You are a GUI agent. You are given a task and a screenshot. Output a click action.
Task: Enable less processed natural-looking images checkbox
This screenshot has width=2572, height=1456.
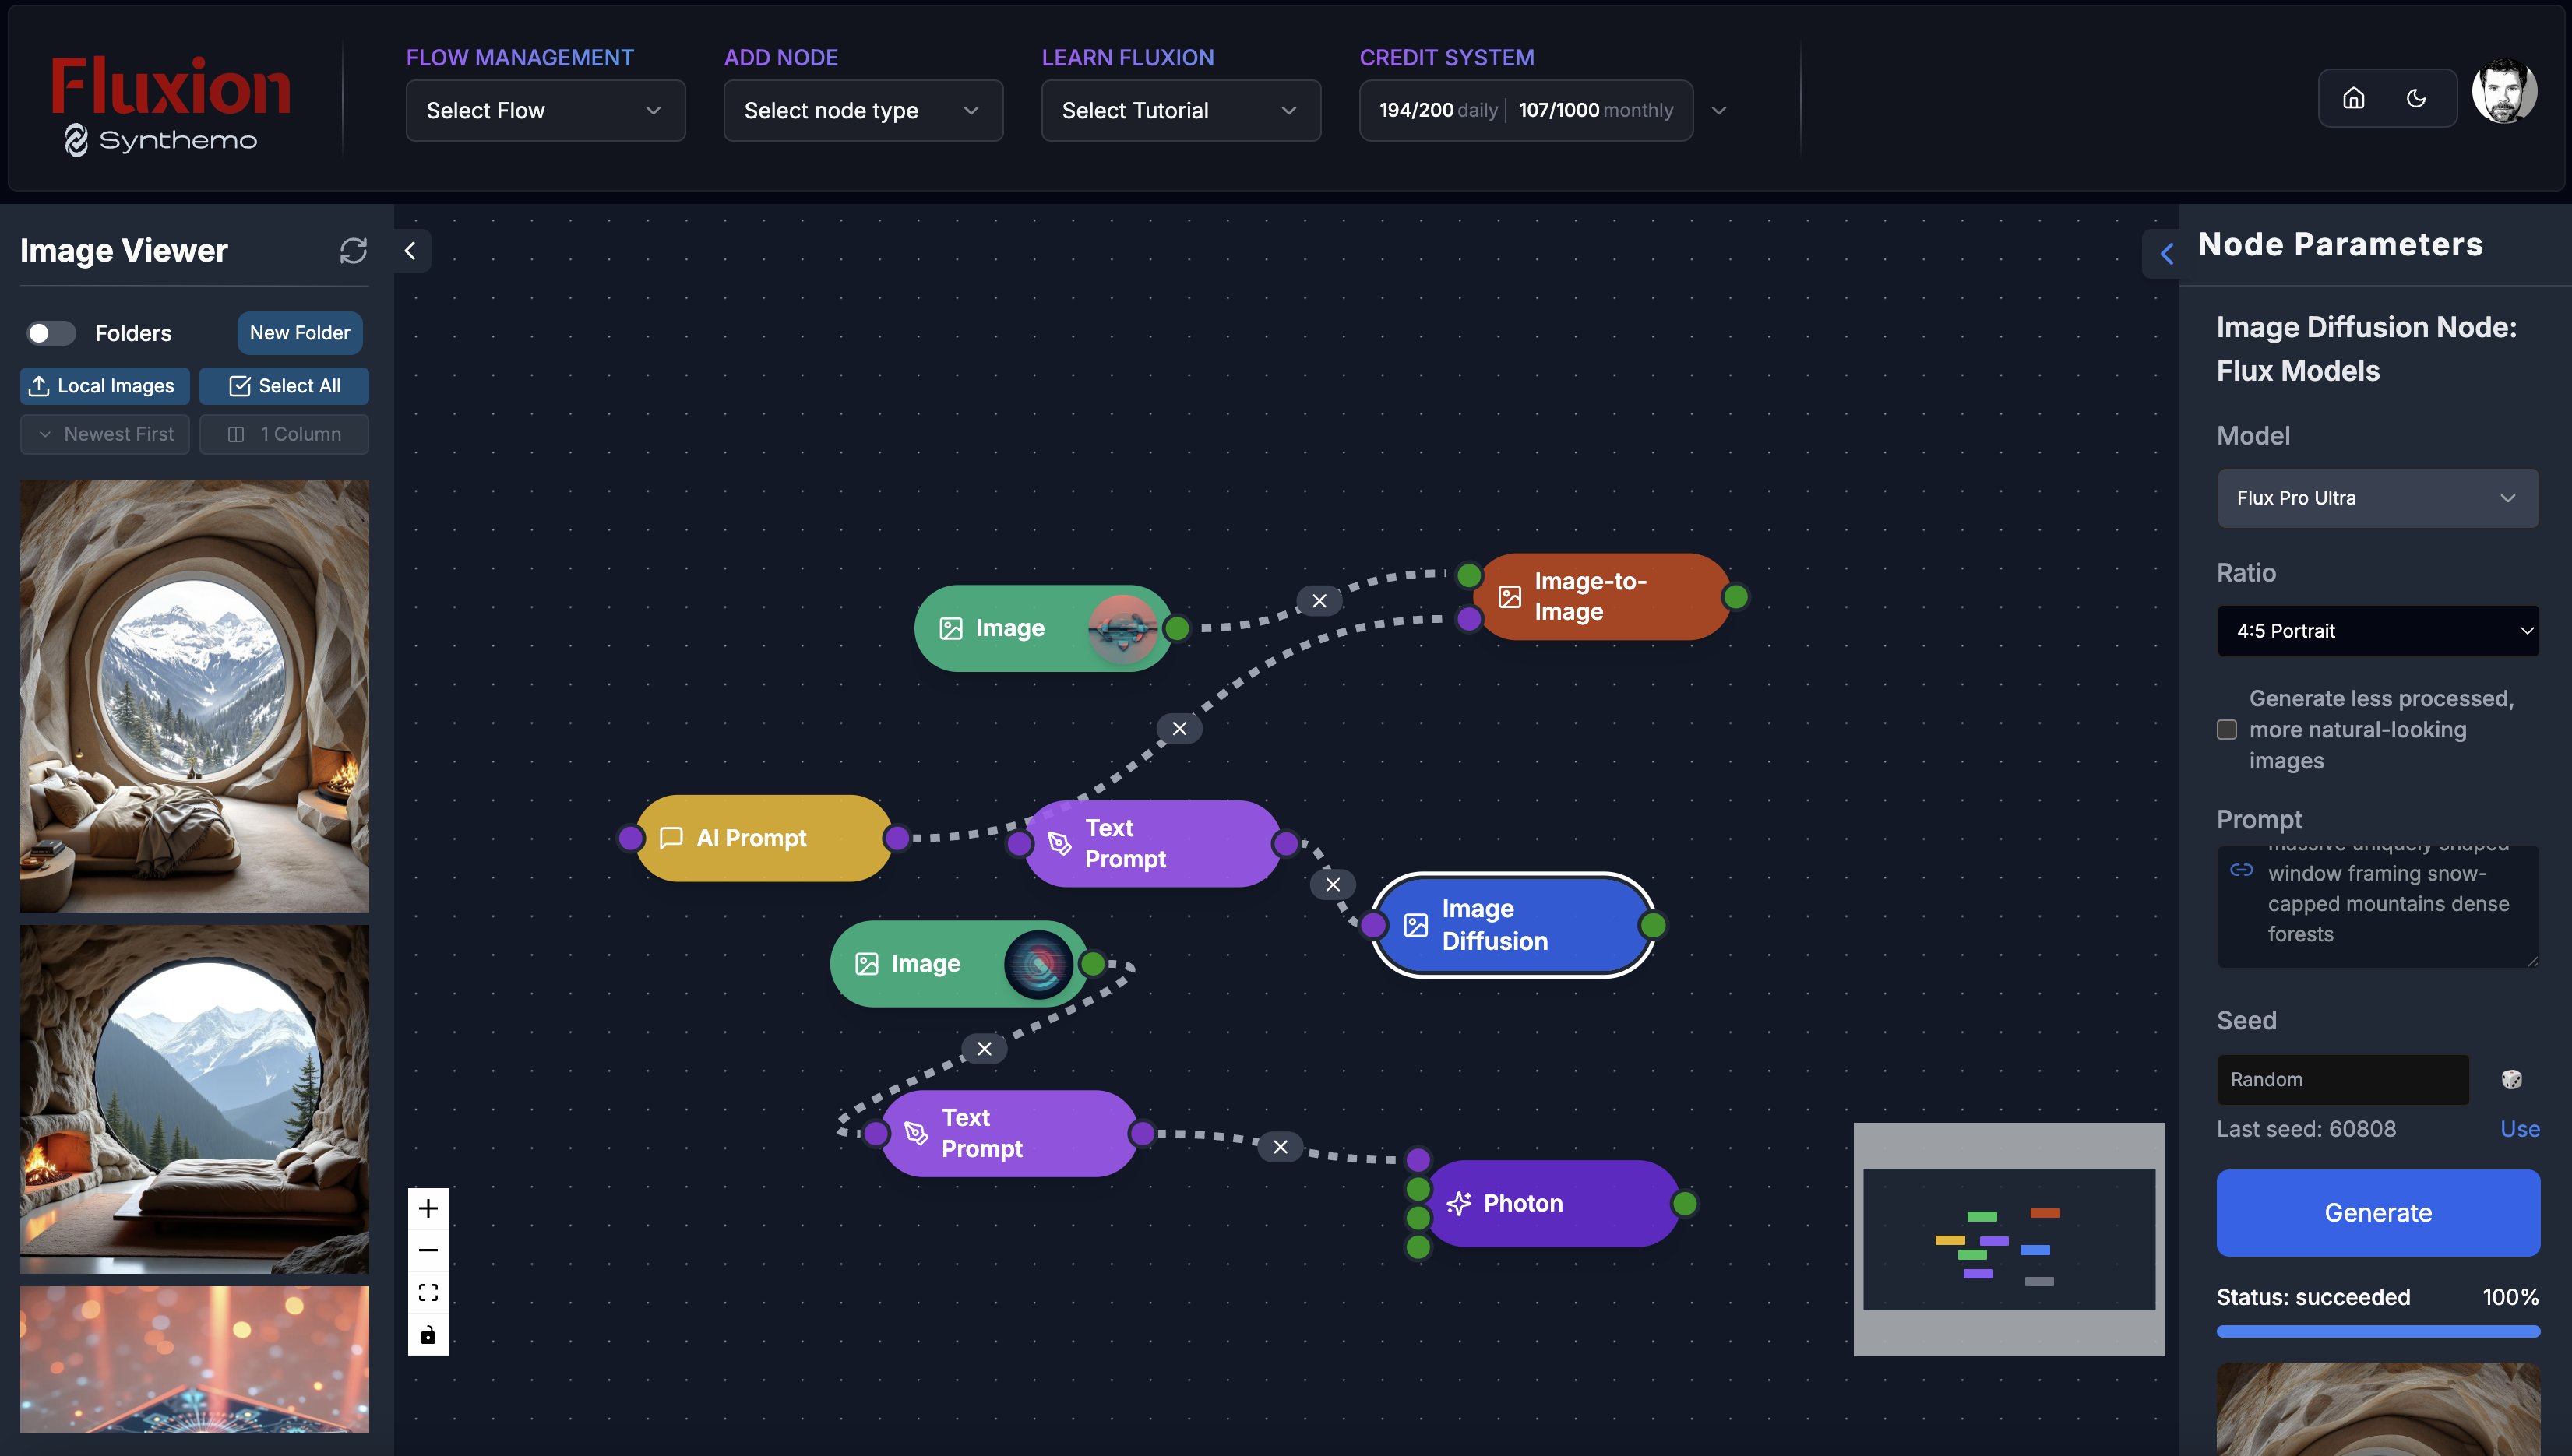click(2227, 729)
